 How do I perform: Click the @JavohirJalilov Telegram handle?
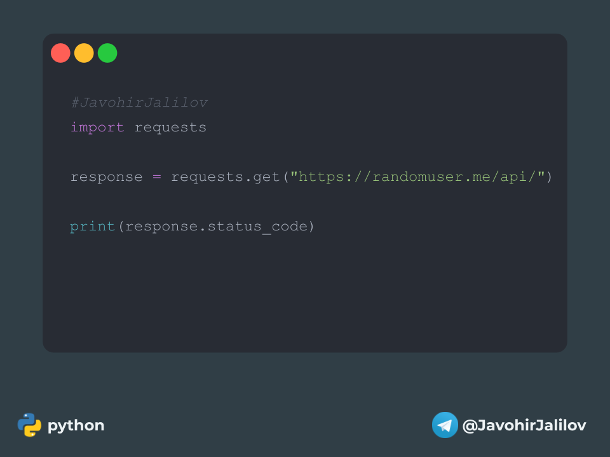click(524, 425)
